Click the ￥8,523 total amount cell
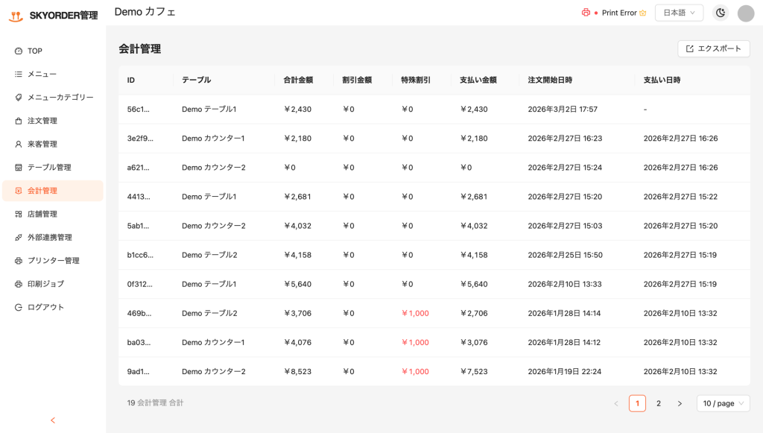 click(297, 372)
